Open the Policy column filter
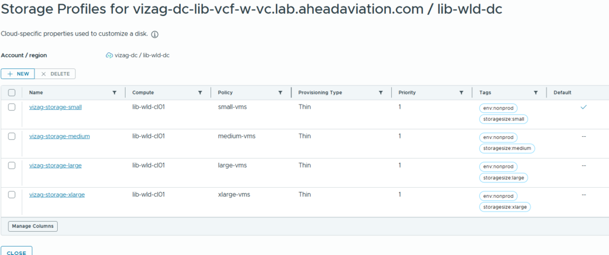Screen dimensions: 609x255 click(280, 93)
